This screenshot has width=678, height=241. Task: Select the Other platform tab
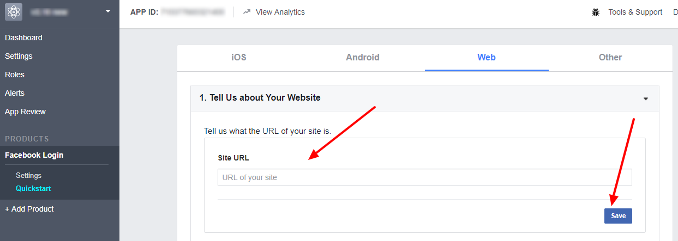pos(610,57)
